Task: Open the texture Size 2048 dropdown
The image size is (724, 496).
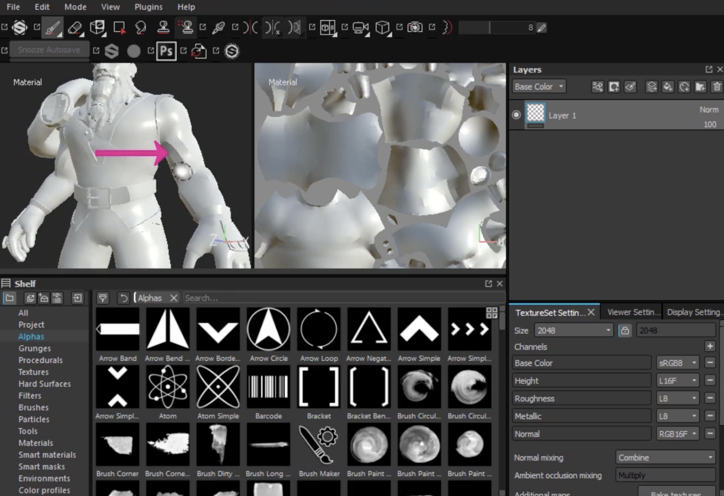Action: [x=574, y=330]
